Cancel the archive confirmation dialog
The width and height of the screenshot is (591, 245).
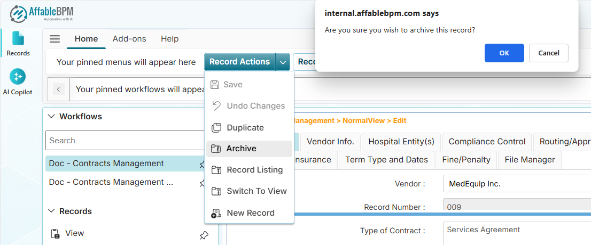pos(548,53)
